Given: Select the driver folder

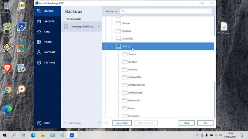Looking at the screenshot, I should 131,108.
